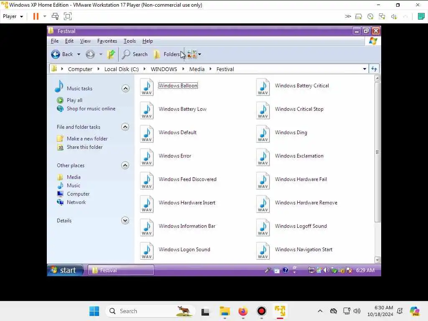The height and width of the screenshot is (321, 428).
Task: Select Windows Battery Critical WAV icon
Action: click(x=263, y=87)
